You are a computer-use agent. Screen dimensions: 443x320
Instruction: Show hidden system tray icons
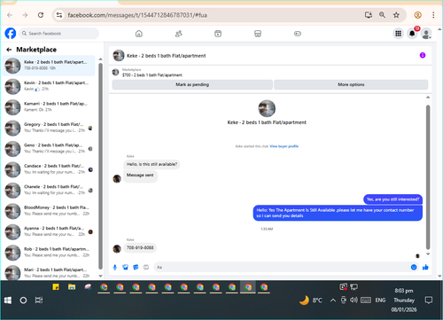pos(333,300)
